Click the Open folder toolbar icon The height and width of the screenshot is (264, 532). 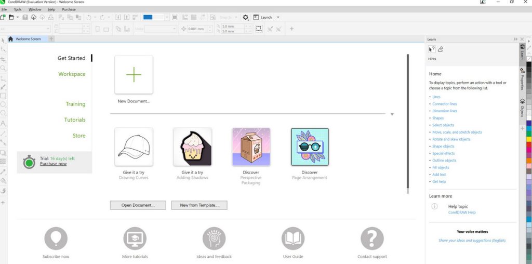point(11,17)
